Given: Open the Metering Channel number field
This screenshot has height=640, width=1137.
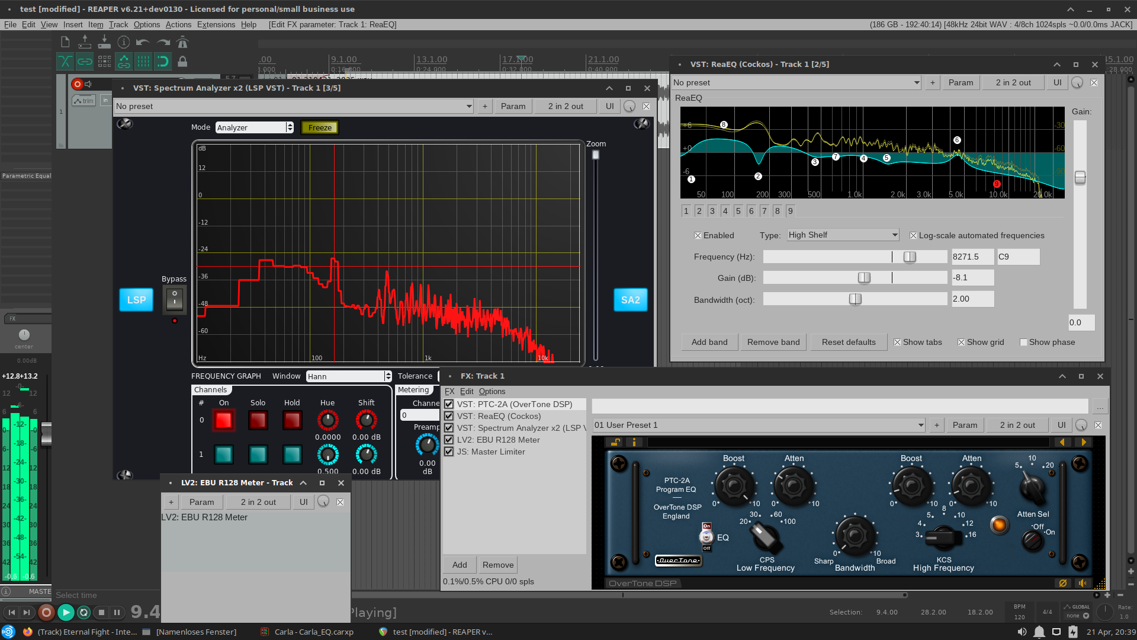Looking at the screenshot, I should pos(419,415).
